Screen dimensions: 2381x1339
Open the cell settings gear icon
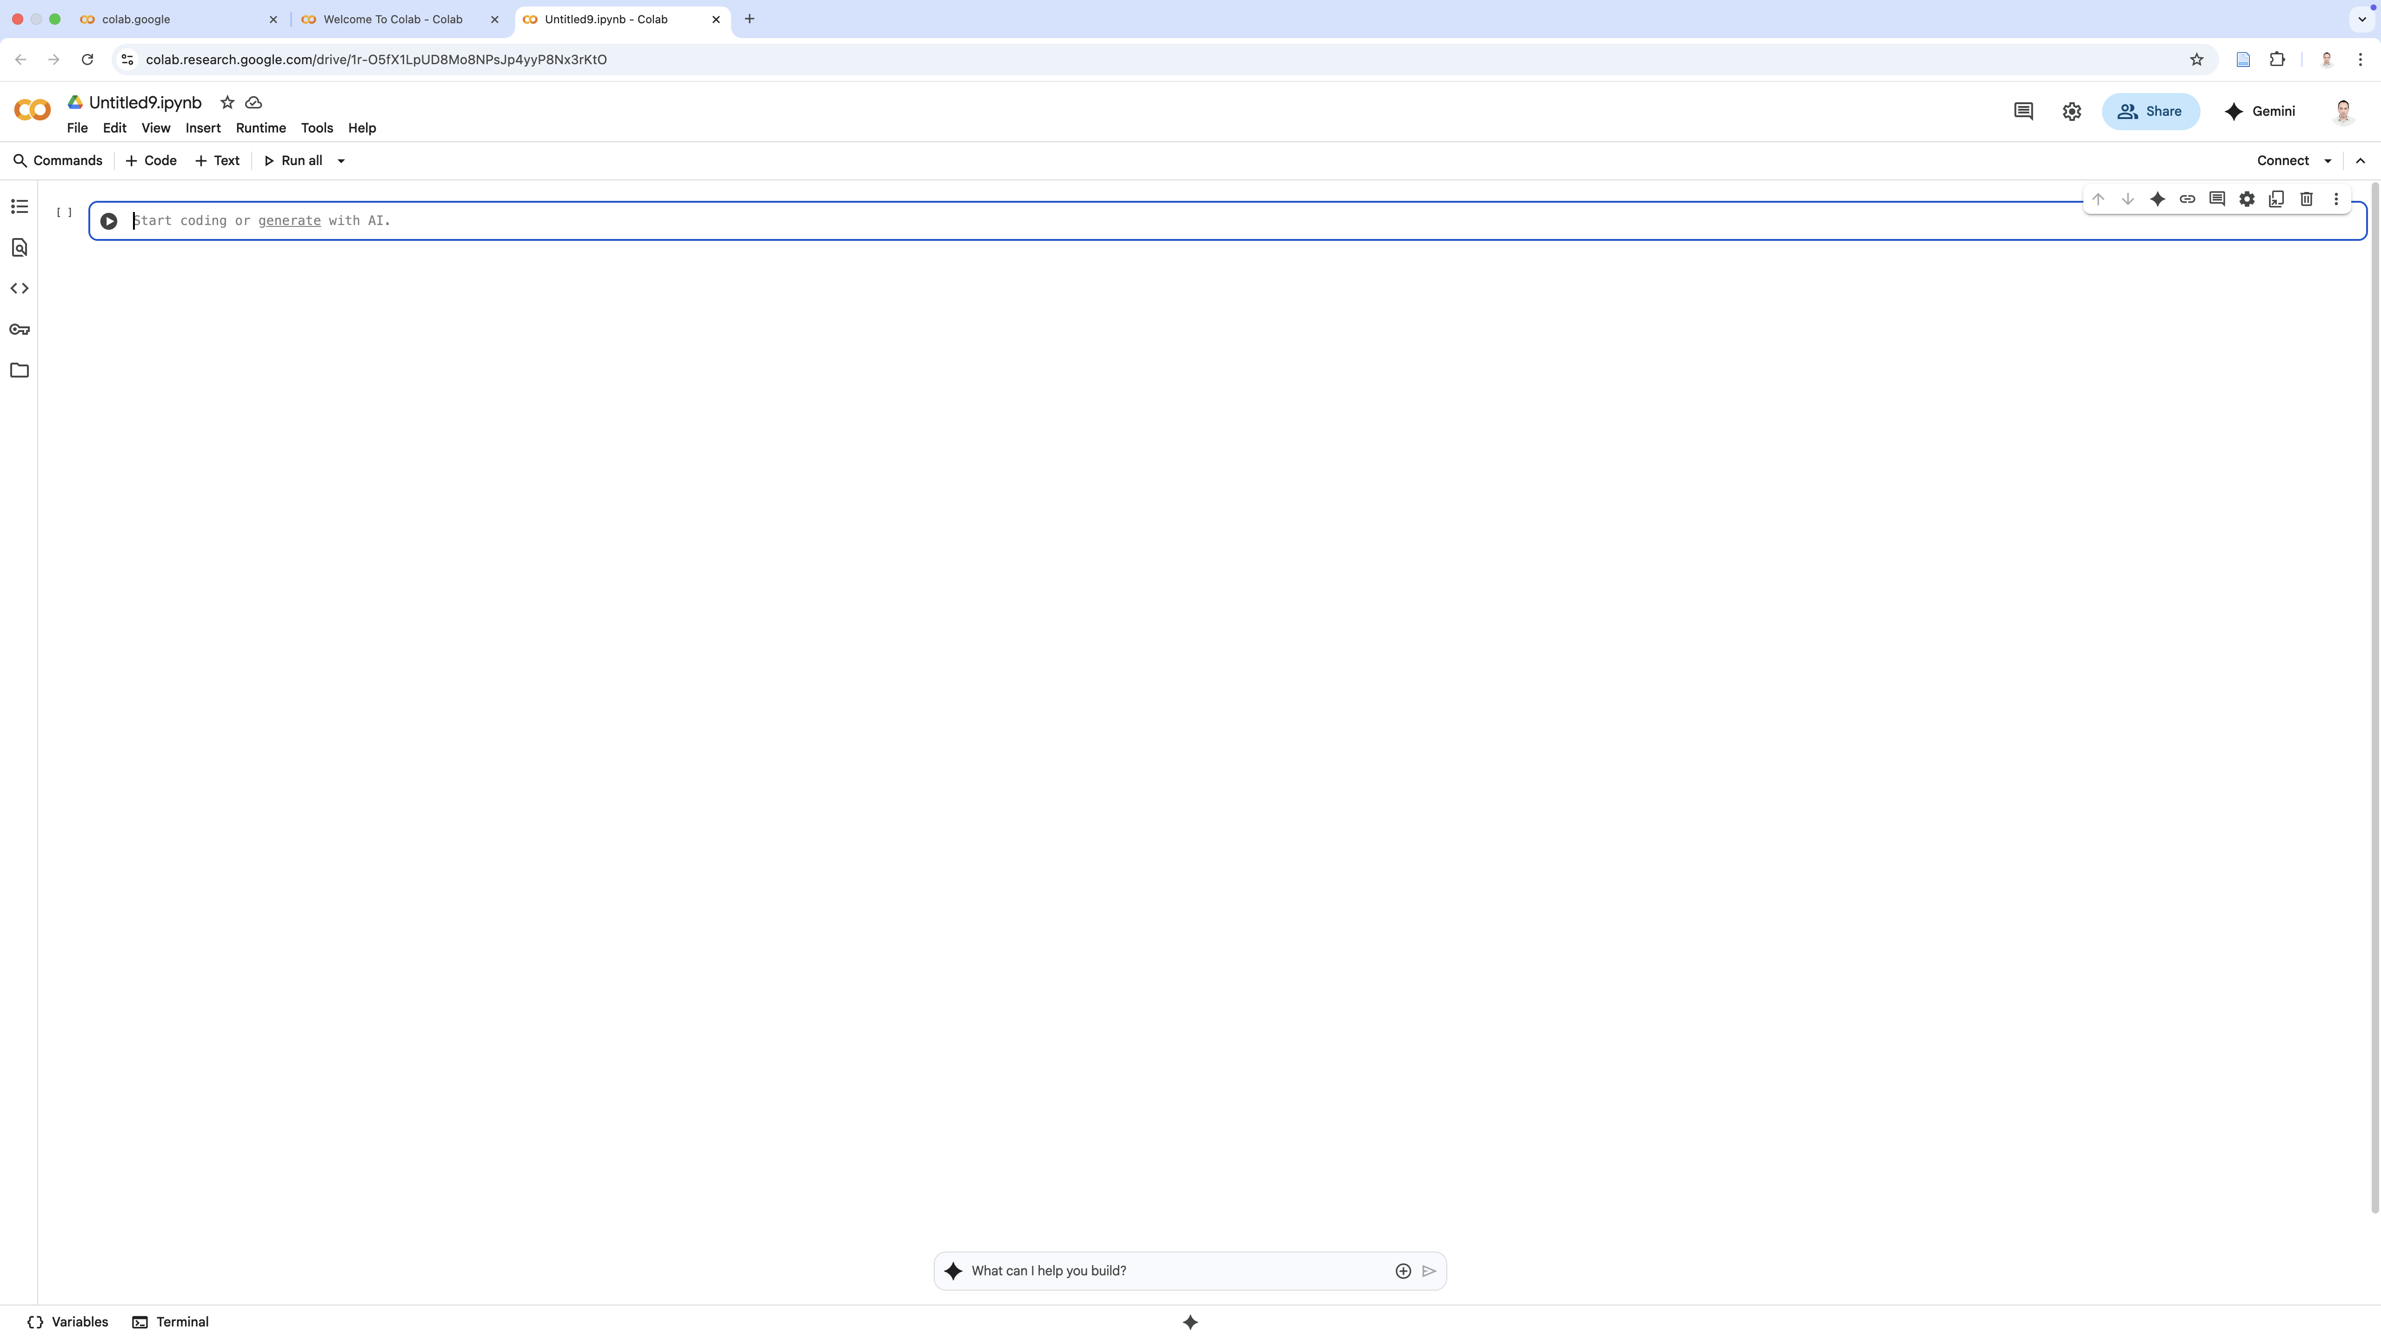pos(2246,199)
